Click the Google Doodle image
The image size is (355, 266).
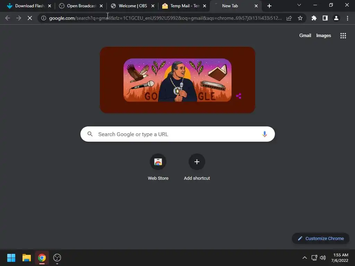(x=177, y=80)
